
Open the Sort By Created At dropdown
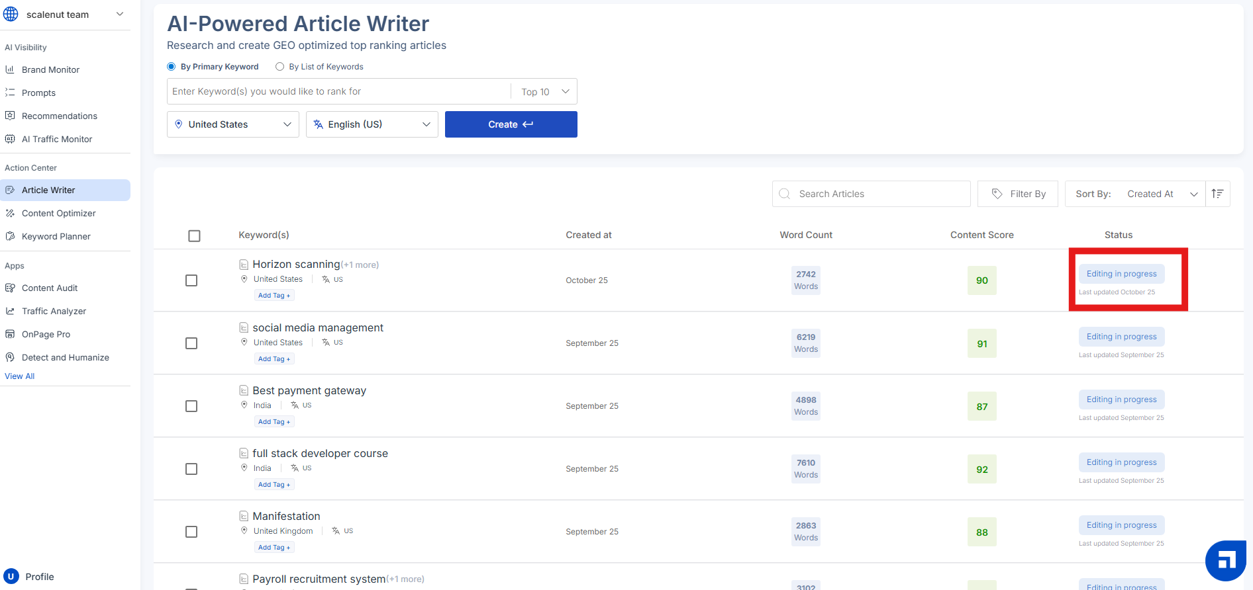1134,194
